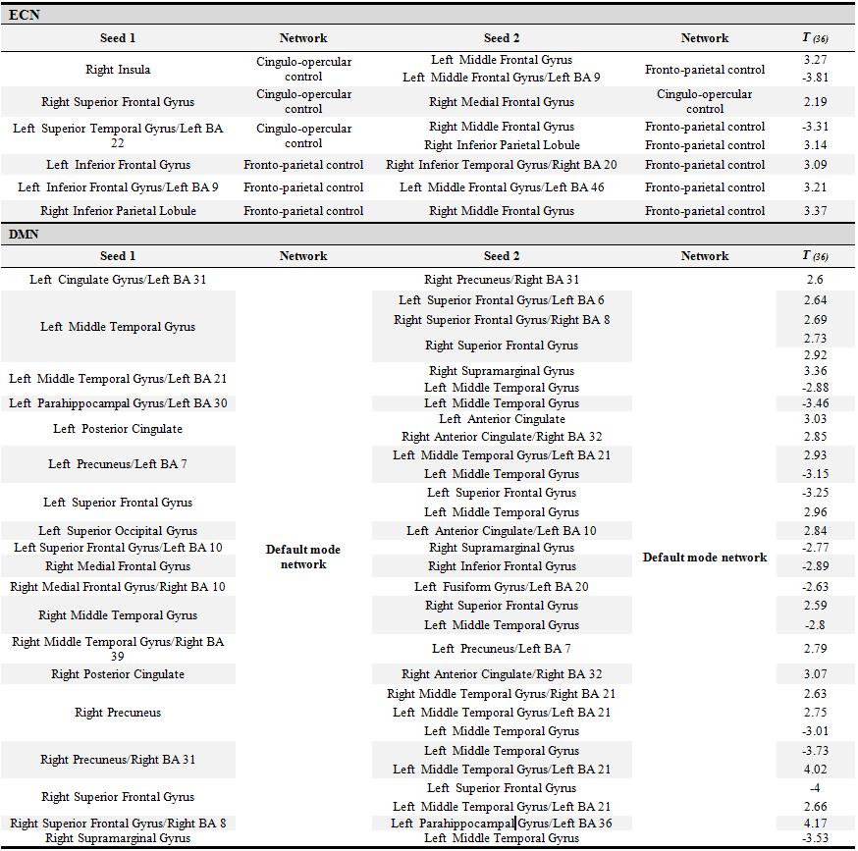The height and width of the screenshot is (851, 858).
Task: Click Left Precuneus/Left BA 7 in Seed 1 column
Action: tap(118, 464)
